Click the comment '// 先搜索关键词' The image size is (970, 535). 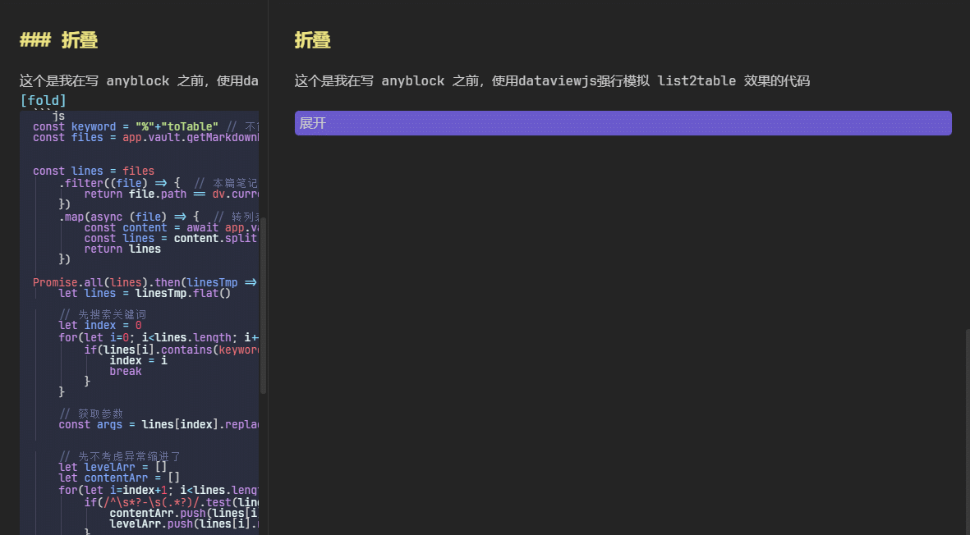(x=103, y=314)
